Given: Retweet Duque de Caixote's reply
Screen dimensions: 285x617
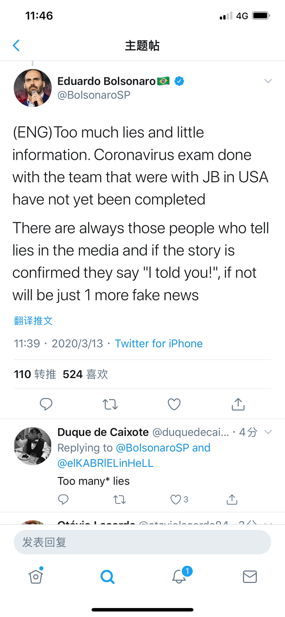Looking at the screenshot, I should (119, 499).
